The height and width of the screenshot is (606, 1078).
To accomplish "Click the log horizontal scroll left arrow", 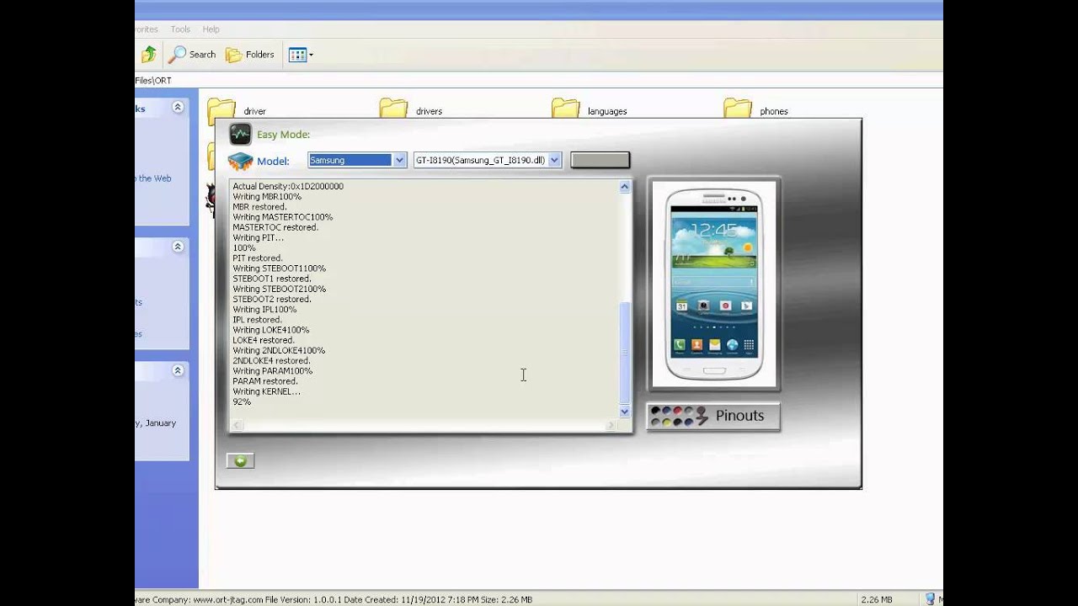I will [237, 425].
